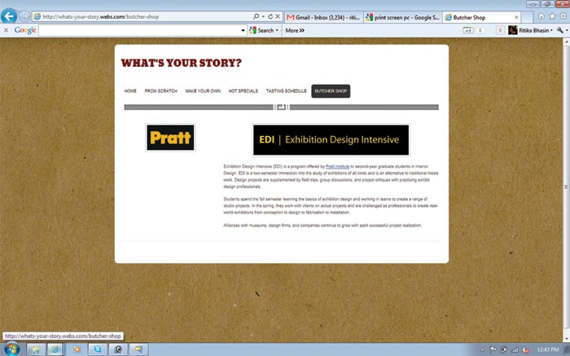Open Google Toolbar wrench settings
This screenshot has height=356, width=570.
pyautogui.click(x=560, y=30)
